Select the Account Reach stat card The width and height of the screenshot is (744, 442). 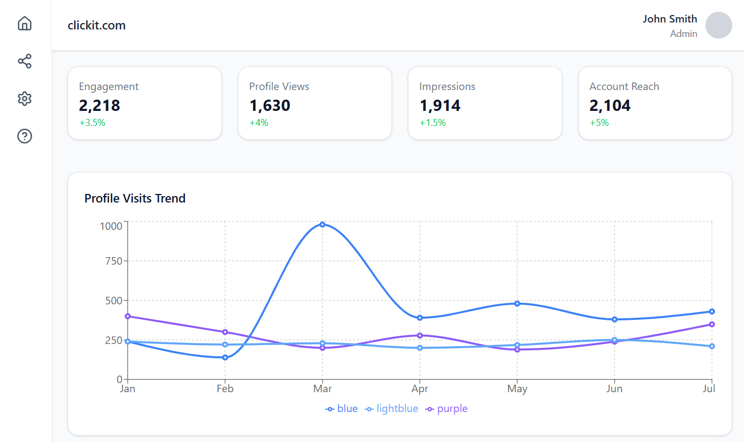tap(655, 103)
